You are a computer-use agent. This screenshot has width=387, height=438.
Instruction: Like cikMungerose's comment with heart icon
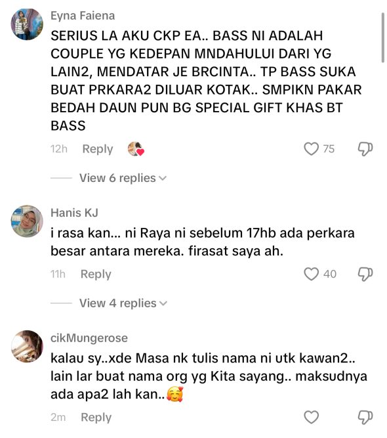point(311,418)
